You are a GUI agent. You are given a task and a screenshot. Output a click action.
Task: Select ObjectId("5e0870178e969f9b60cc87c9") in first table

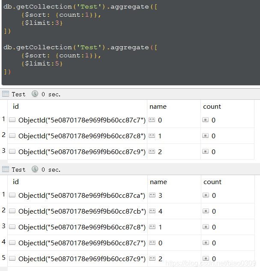coord(82,152)
